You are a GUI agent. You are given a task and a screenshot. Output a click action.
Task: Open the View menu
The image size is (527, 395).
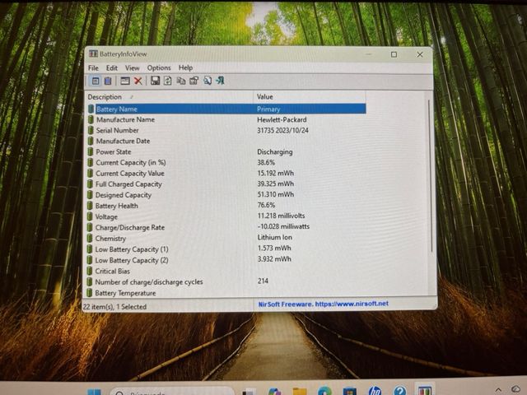point(132,67)
